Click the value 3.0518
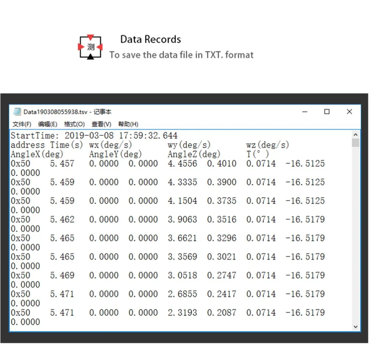Screen dimensions: 369x344 182,275
